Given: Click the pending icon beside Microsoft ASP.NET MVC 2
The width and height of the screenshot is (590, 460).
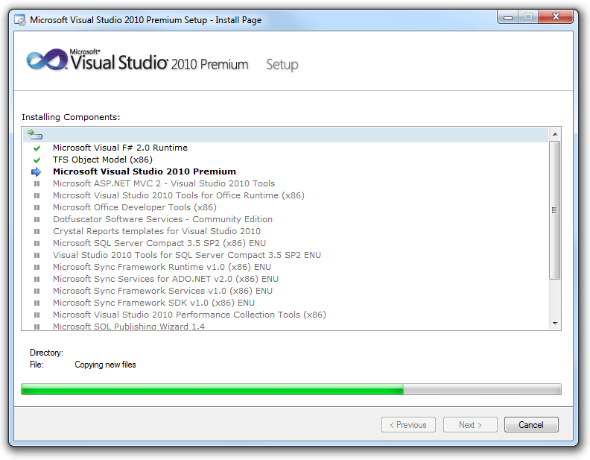Looking at the screenshot, I should [37, 183].
